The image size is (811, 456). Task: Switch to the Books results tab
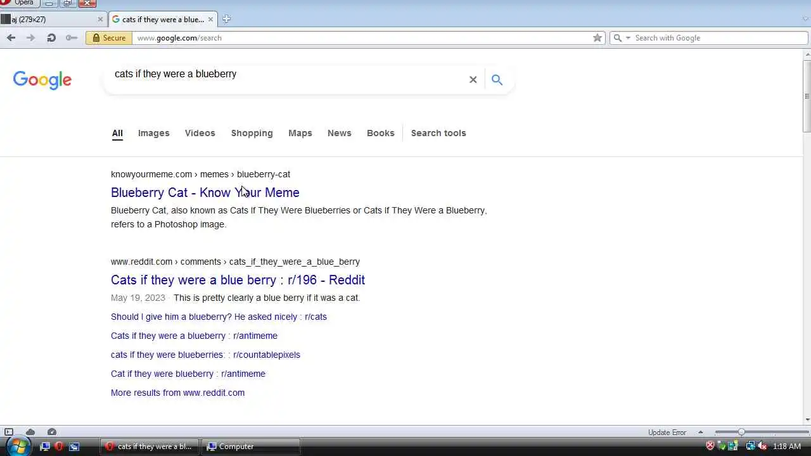pos(381,133)
